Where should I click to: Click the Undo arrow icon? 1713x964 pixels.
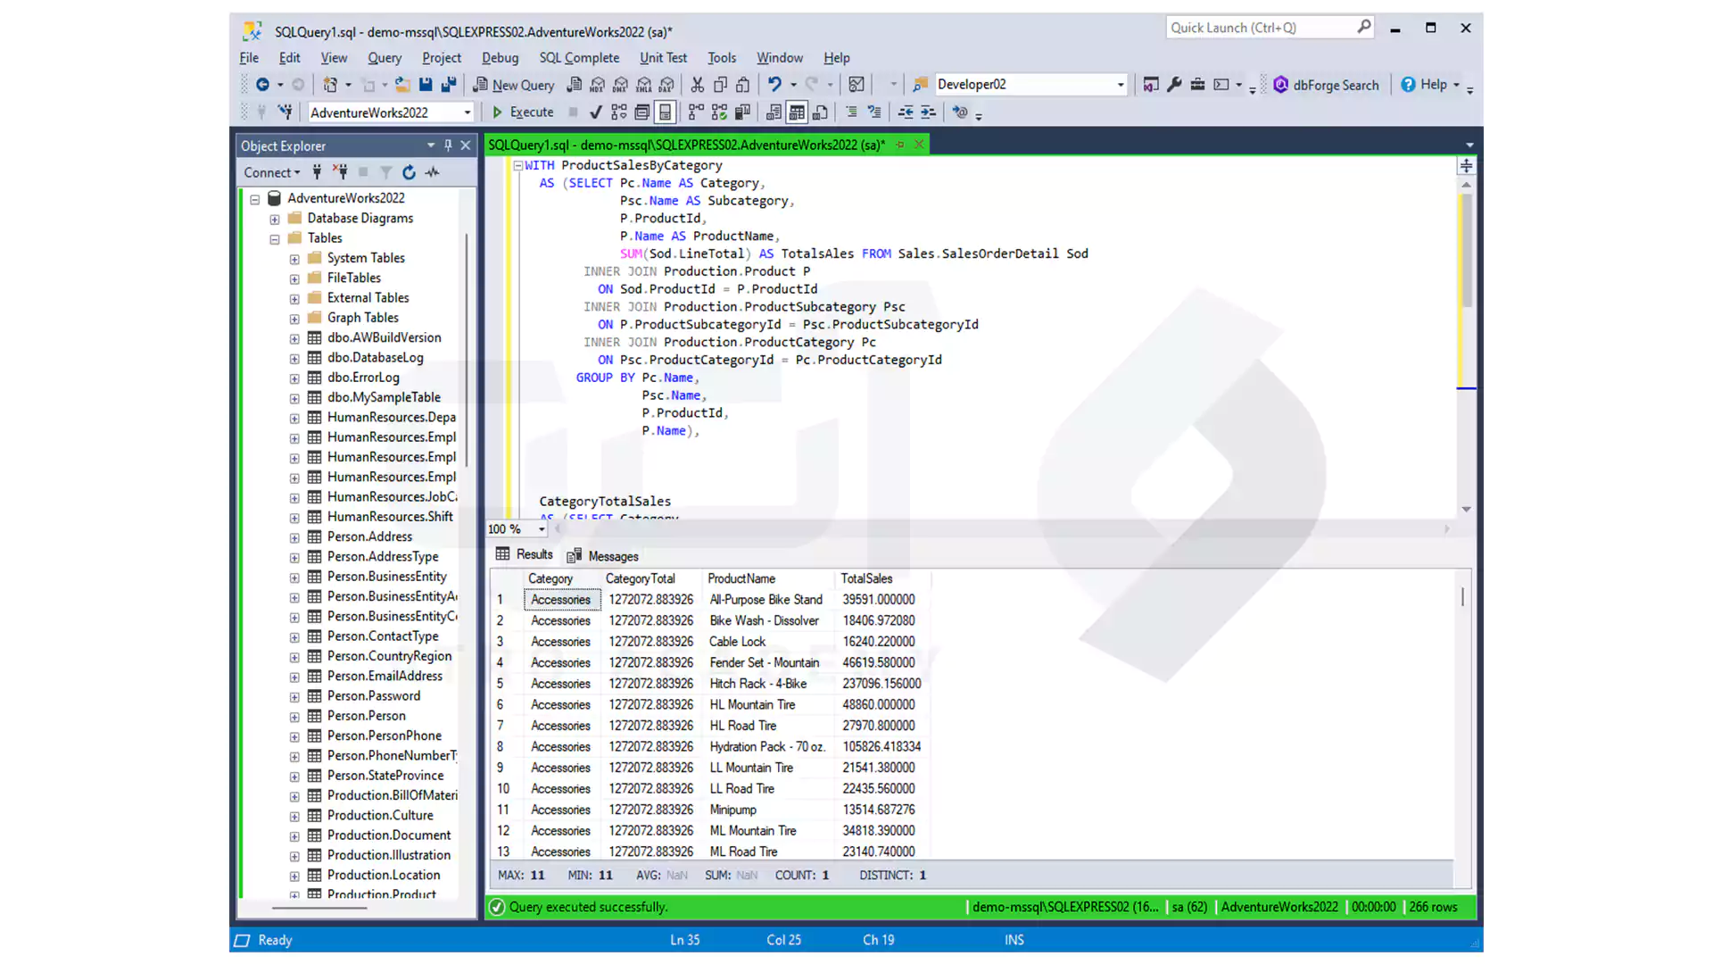point(774,85)
